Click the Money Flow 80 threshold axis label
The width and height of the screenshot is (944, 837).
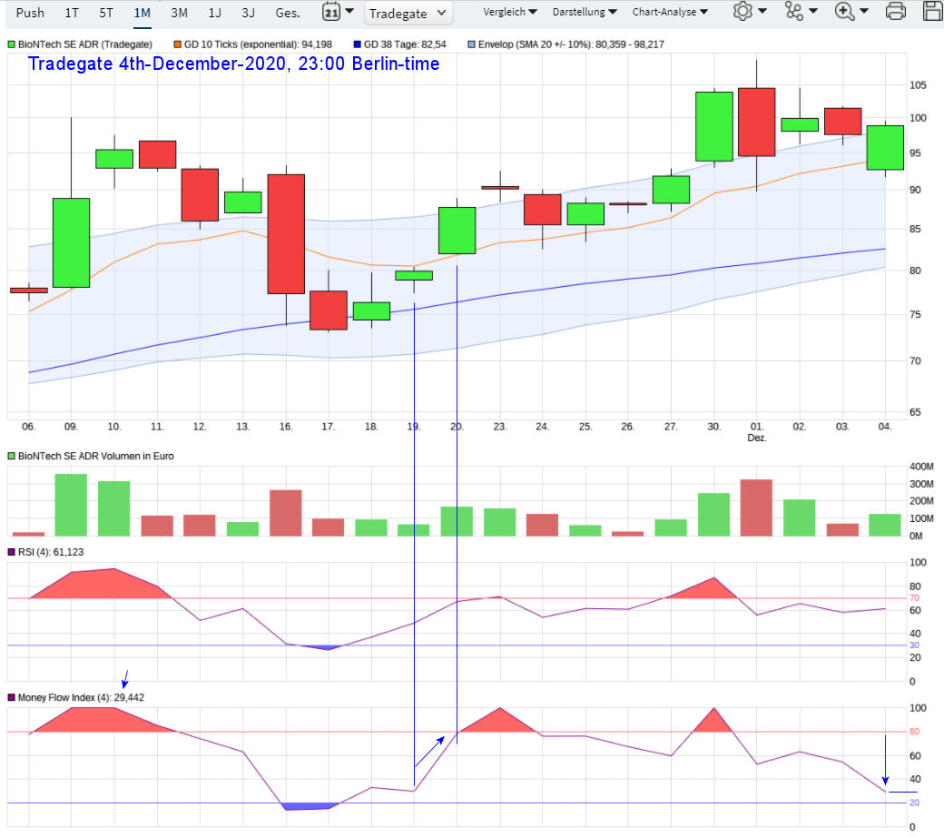tap(915, 733)
